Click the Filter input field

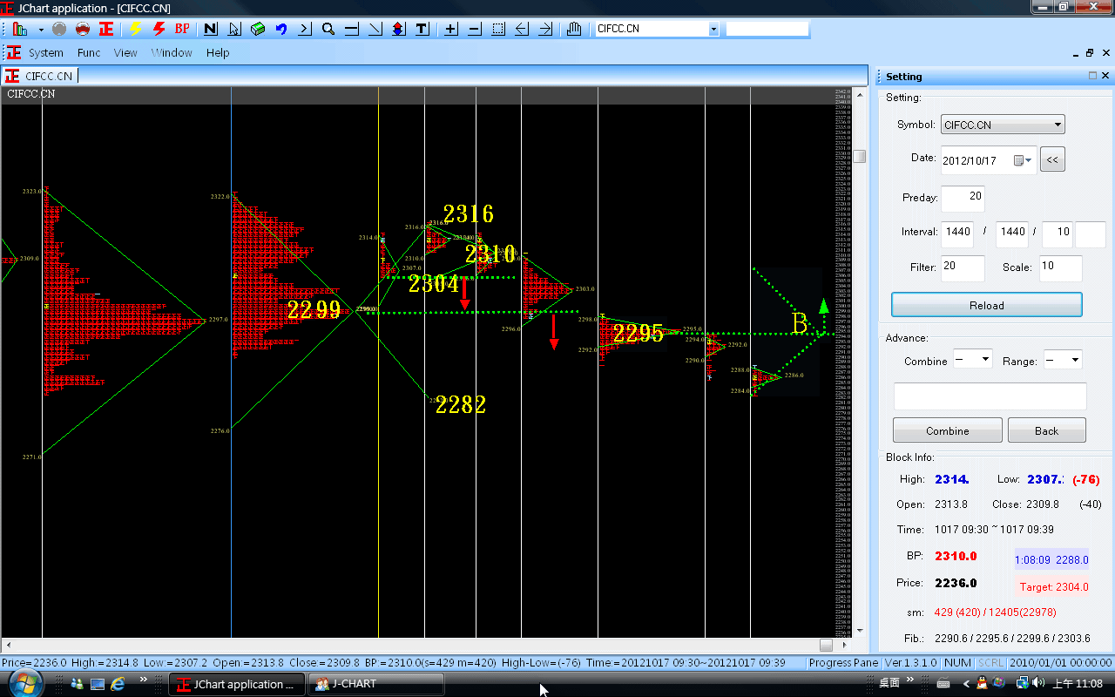963,268
